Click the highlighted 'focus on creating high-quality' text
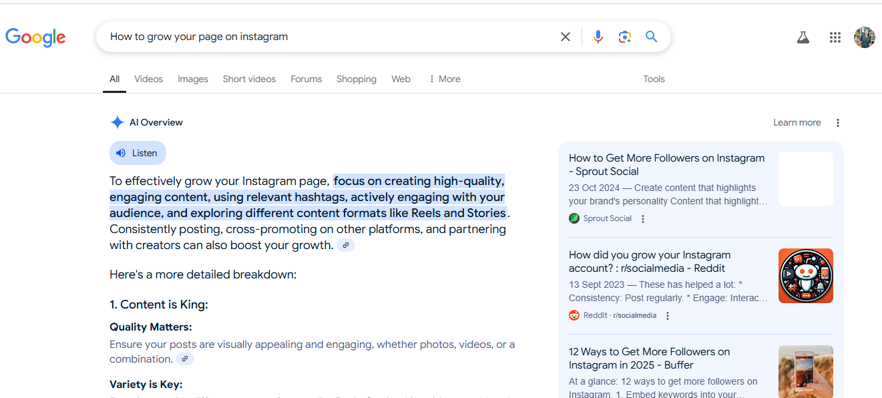 tap(419, 181)
